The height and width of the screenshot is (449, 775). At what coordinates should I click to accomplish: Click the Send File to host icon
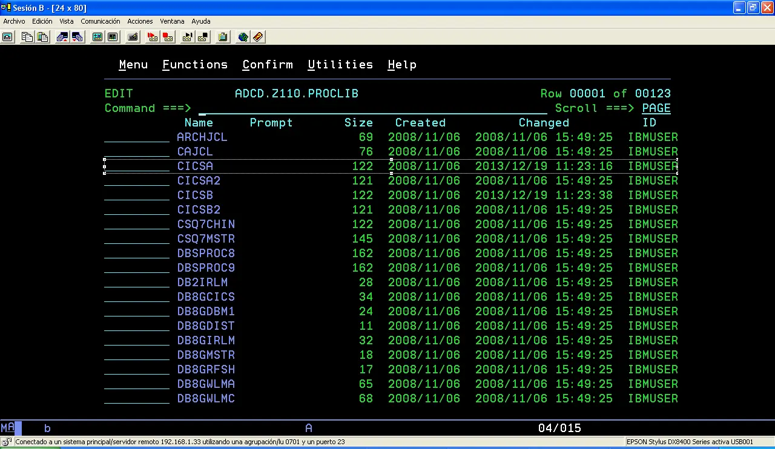point(62,37)
